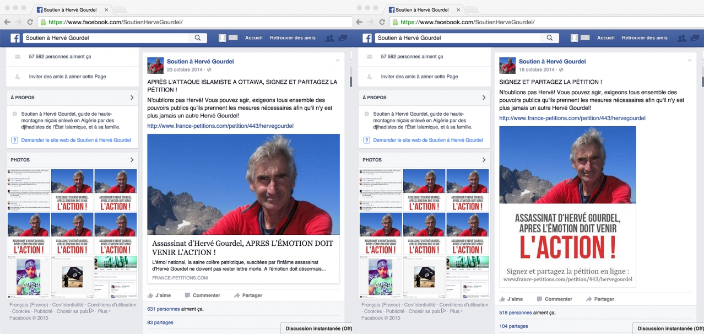
Task: Go to Accueil in the left window
Action: pos(254,38)
